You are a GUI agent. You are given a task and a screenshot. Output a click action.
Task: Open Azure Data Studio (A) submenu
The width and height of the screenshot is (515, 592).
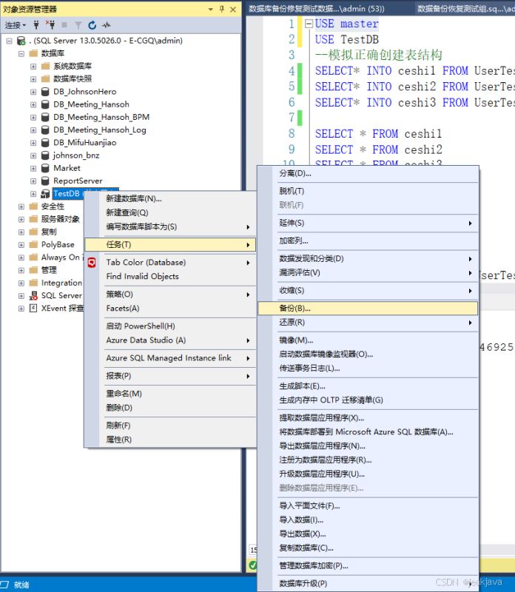coord(171,340)
